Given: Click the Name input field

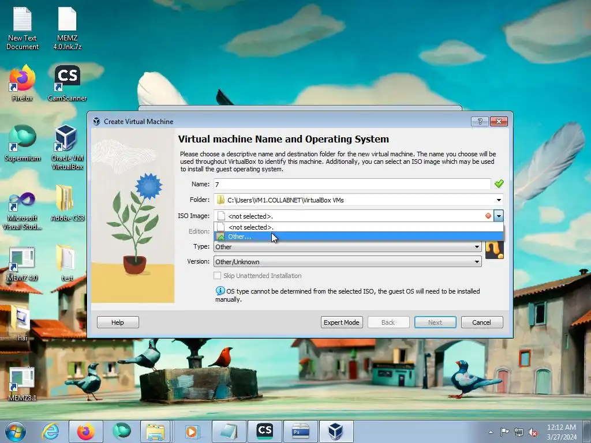Looking at the screenshot, I should pos(352,184).
